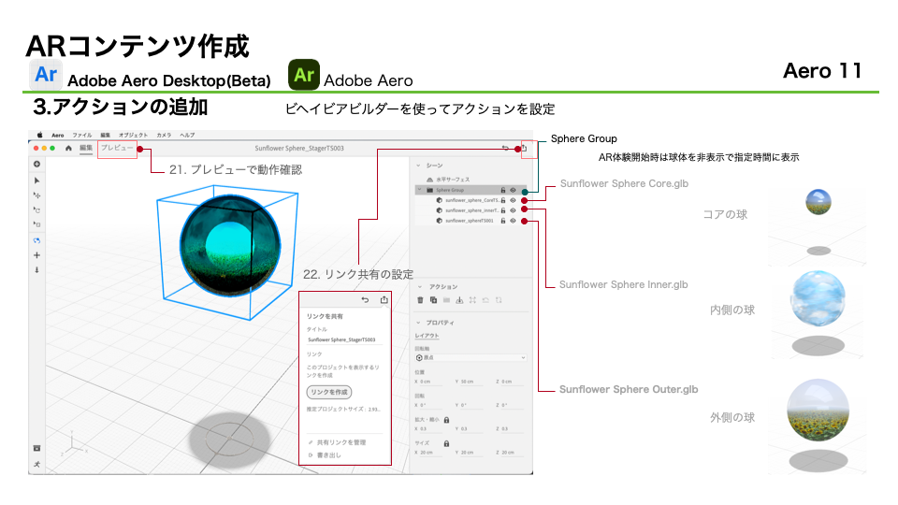Select the dolly down-arrow camera tool
This screenshot has height=505, width=898.
pos(36,269)
